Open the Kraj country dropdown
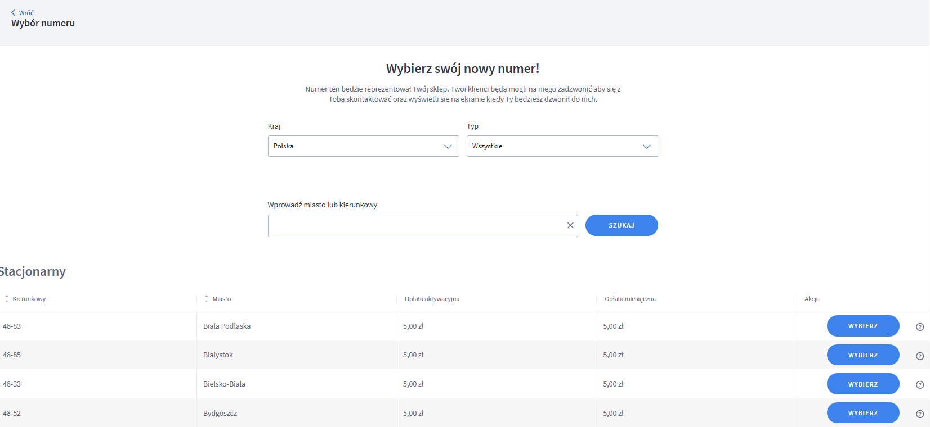Screen dimensions: 930x427 tap(363, 146)
